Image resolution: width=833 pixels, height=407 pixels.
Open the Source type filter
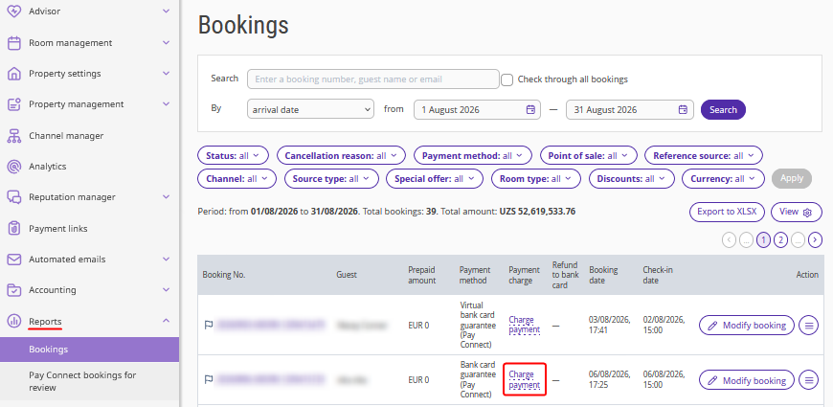pos(331,178)
